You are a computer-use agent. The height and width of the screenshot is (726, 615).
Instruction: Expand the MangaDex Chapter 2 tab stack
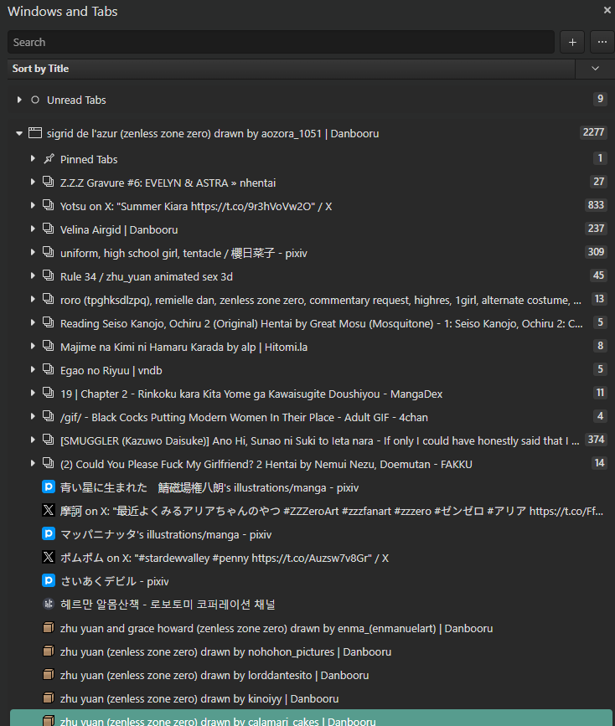33,393
